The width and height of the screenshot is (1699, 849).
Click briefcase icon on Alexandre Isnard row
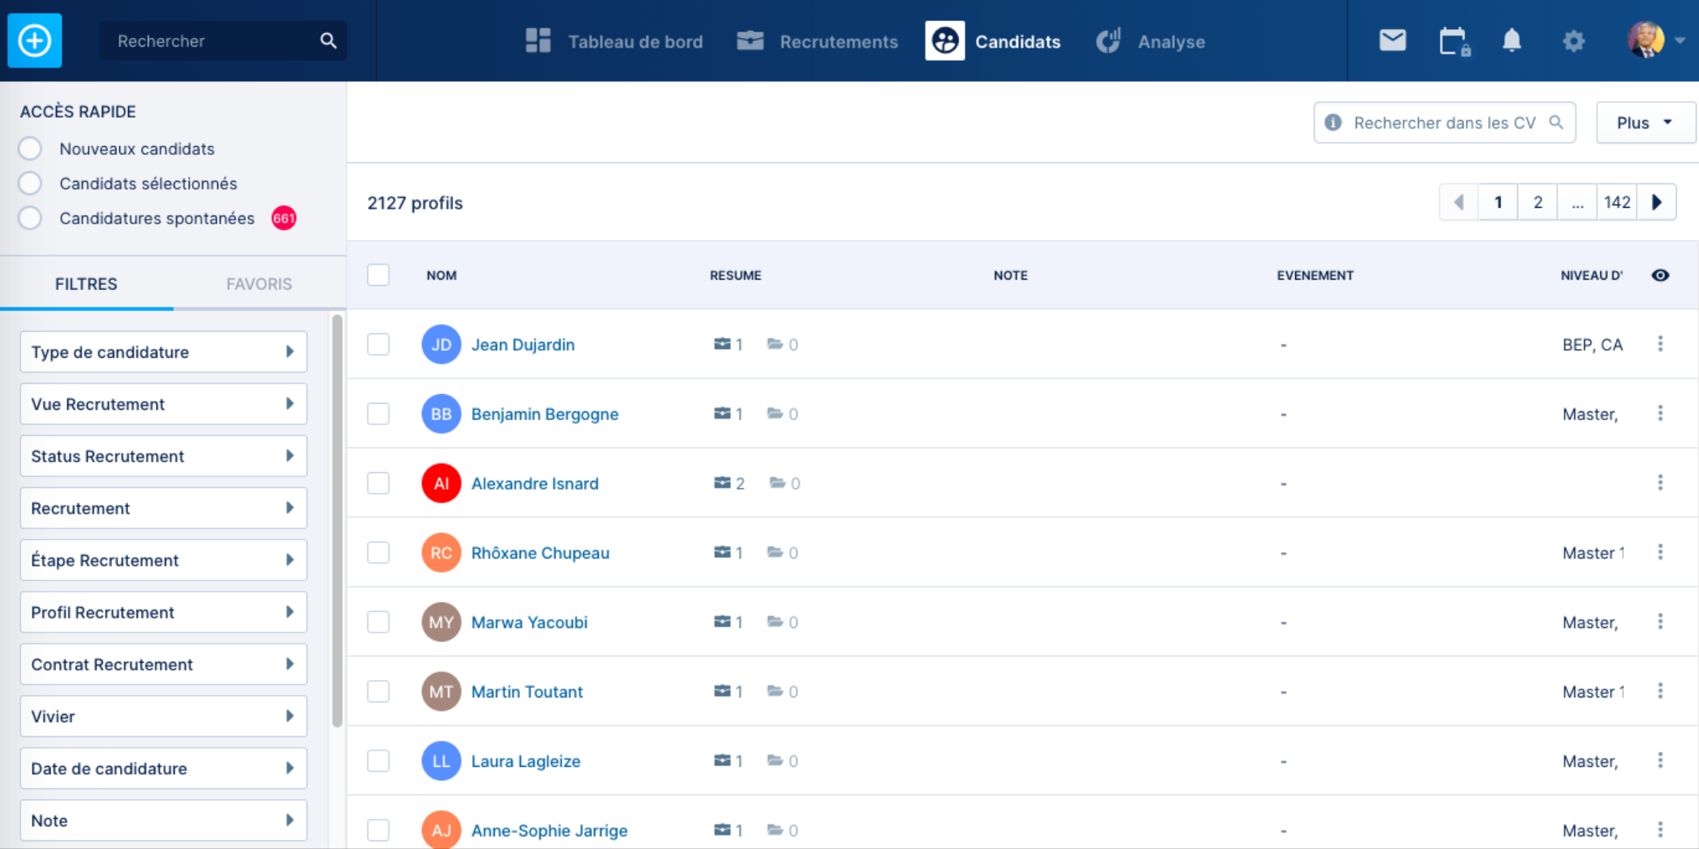pyautogui.click(x=722, y=483)
